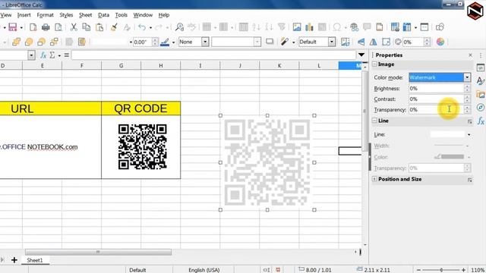Viewport: 486px width, 273px height.
Task: Open the Window menu
Action: point(143,15)
